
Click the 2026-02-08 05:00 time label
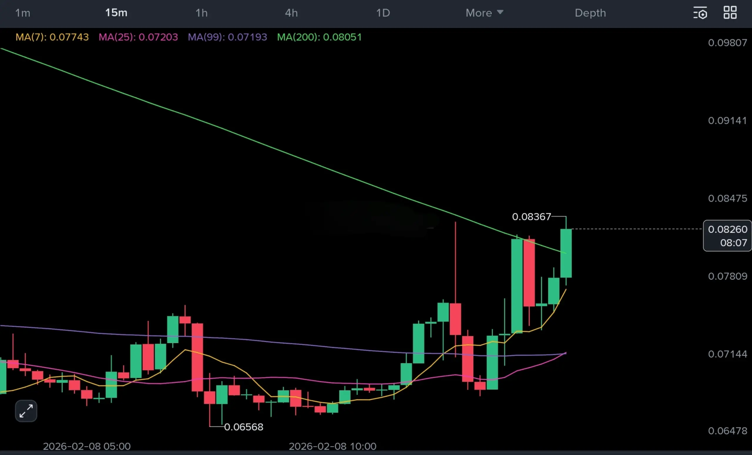click(87, 446)
